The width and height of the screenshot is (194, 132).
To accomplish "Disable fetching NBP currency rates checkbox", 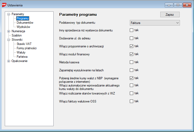I will click(131, 78).
